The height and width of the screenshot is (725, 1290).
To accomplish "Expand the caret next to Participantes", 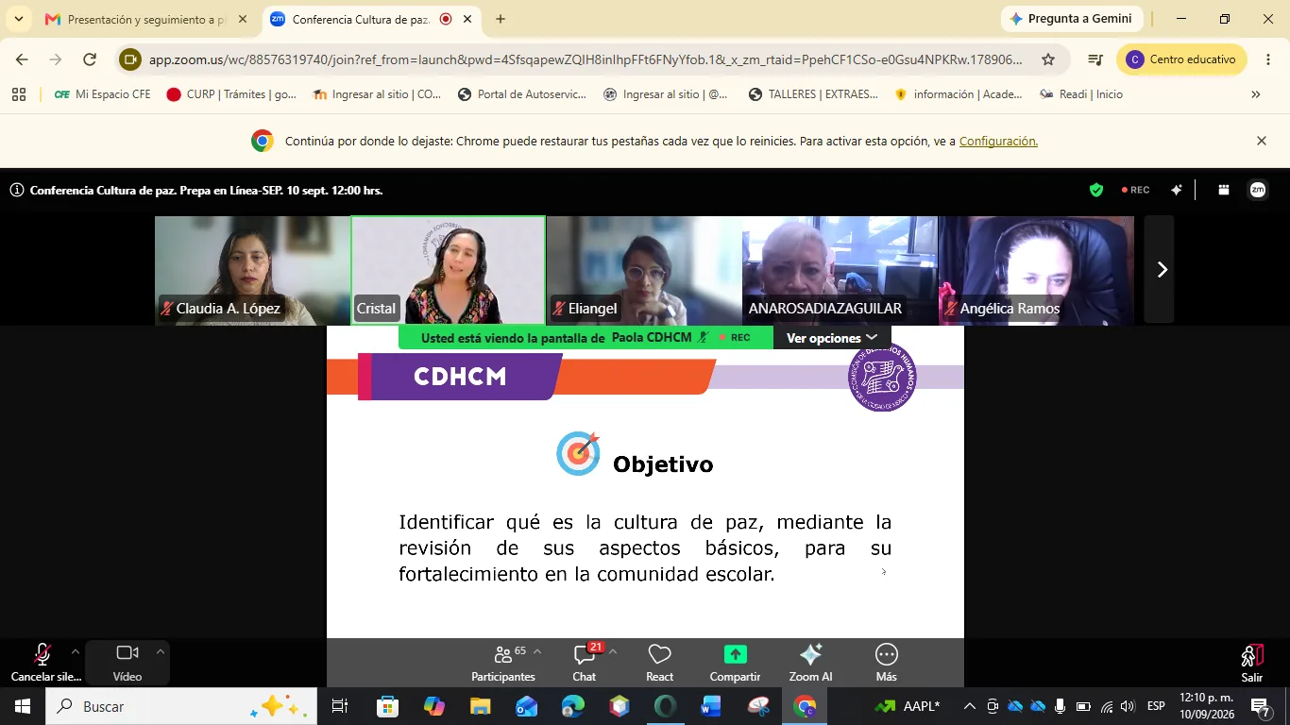I will 537,651.
